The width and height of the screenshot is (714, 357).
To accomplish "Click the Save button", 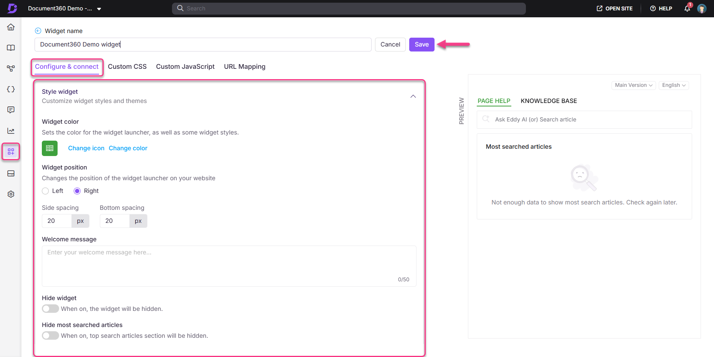I will [x=421, y=45].
